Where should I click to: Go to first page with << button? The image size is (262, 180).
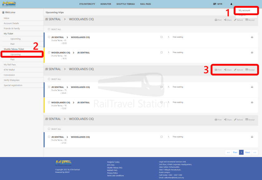point(228,152)
